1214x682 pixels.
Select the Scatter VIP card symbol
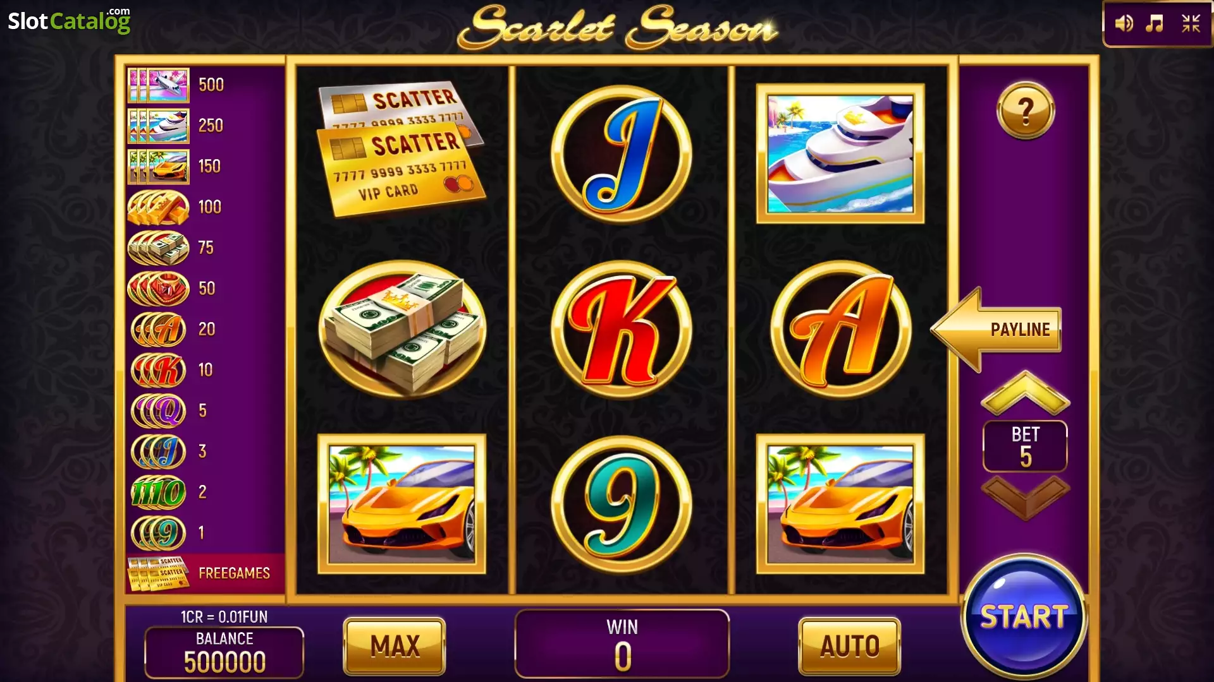click(x=402, y=148)
